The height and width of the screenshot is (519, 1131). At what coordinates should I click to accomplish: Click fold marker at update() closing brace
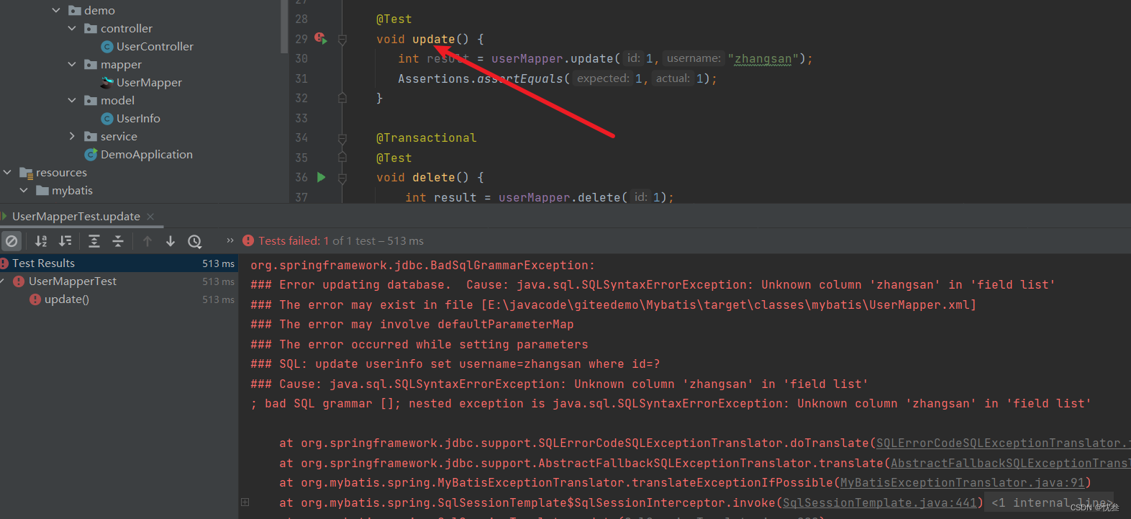click(342, 98)
